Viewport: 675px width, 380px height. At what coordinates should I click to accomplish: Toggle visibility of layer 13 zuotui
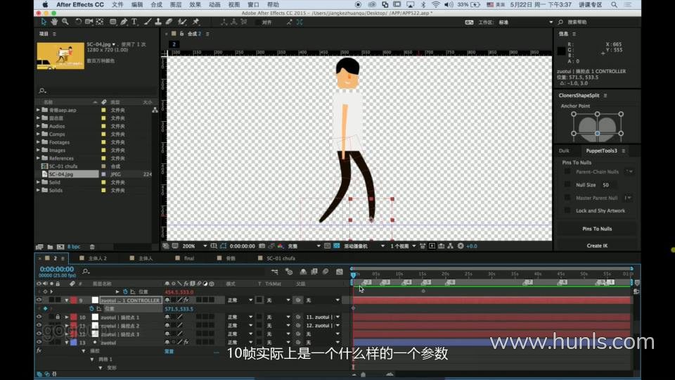pyautogui.click(x=39, y=343)
